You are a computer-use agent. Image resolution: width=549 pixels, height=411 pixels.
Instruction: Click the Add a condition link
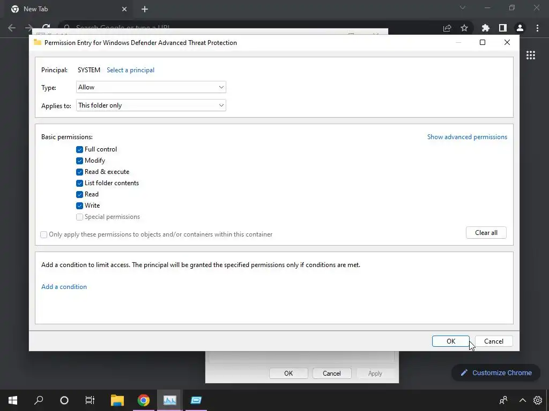[x=64, y=287]
